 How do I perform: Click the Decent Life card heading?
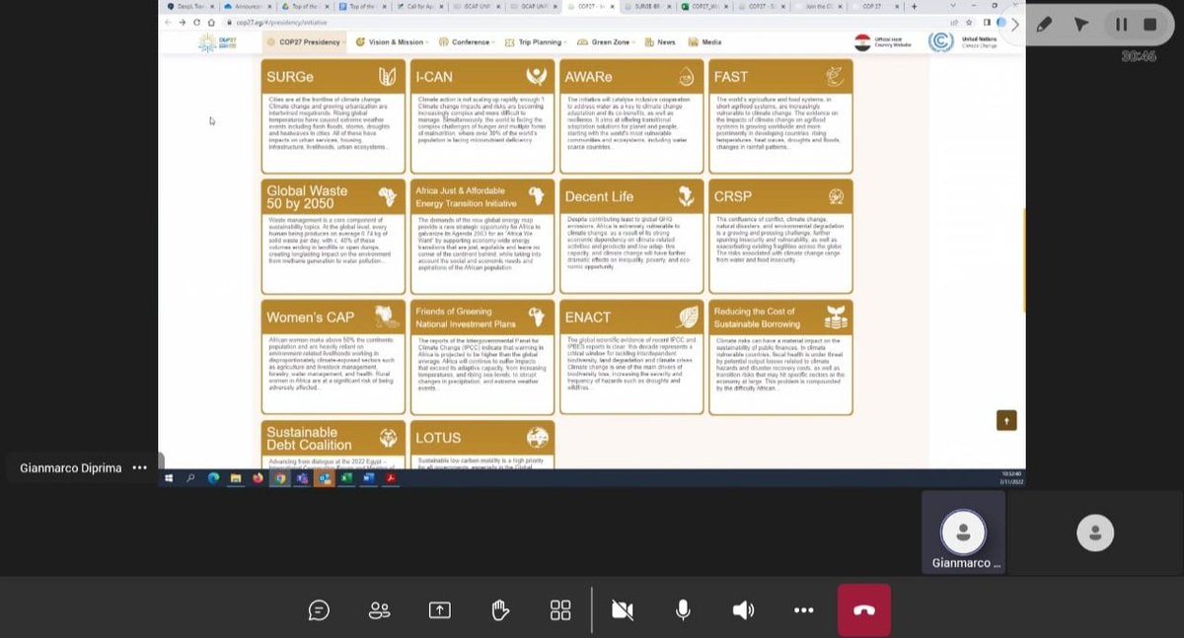coord(601,196)
